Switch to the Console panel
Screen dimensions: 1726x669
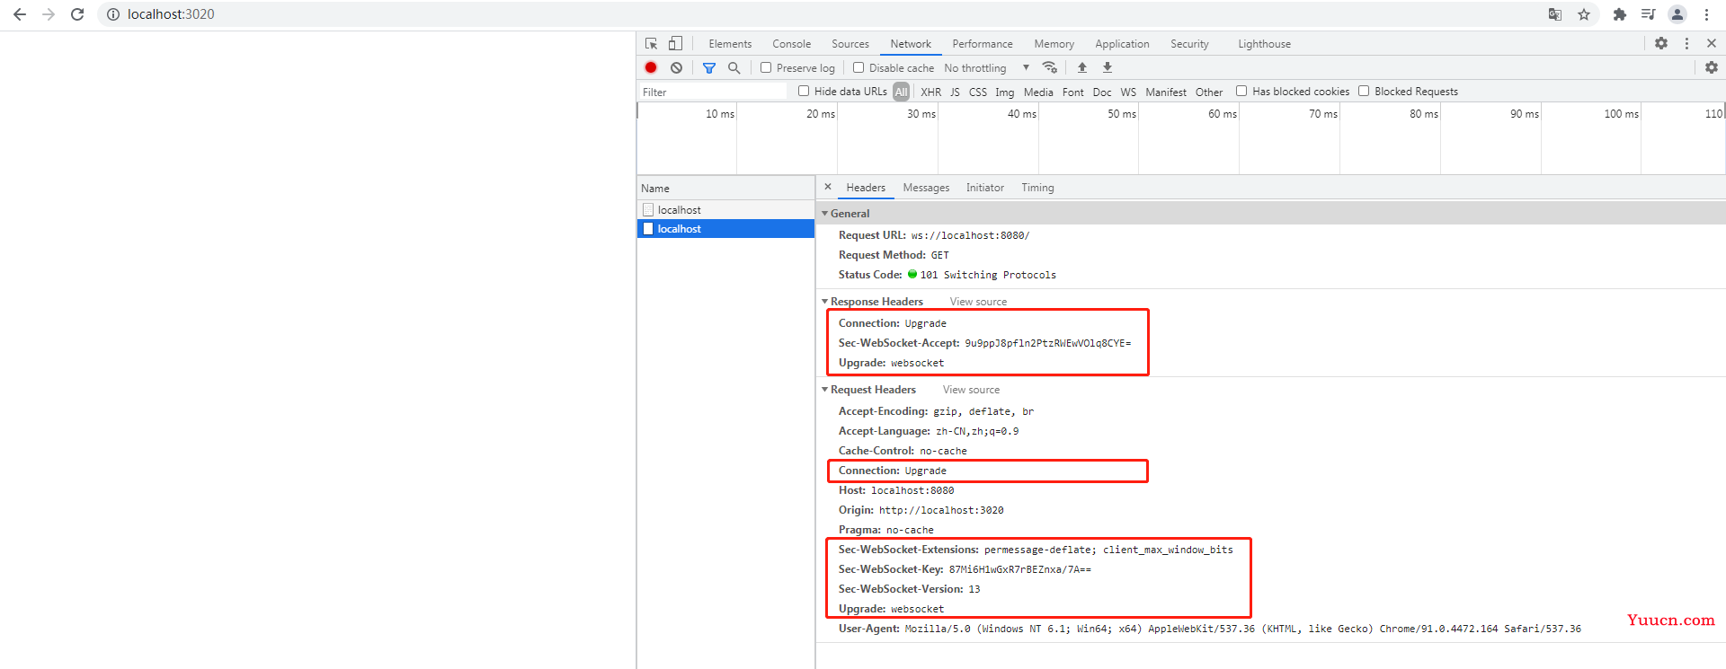click(x=791, y=44)
